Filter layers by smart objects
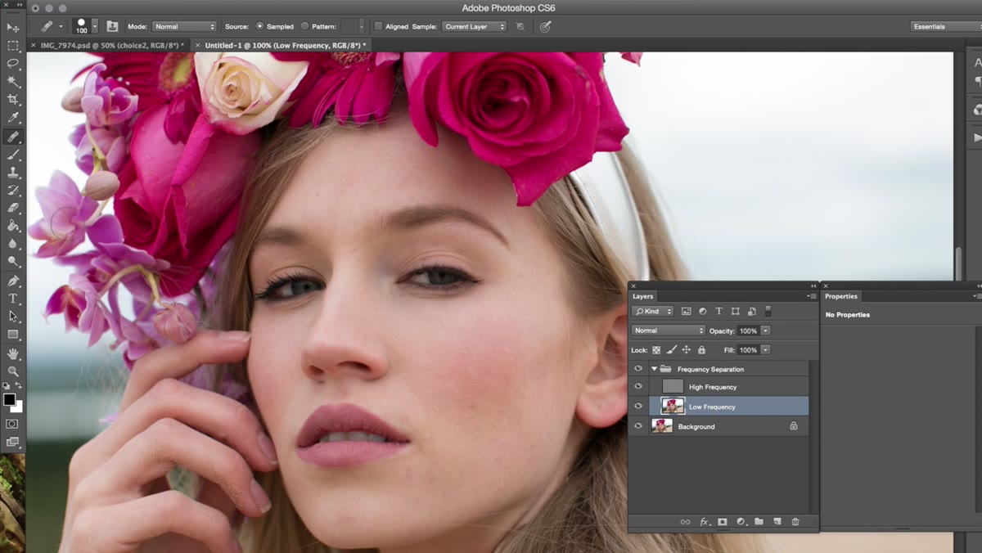982x553 pixels. [751, 312]
